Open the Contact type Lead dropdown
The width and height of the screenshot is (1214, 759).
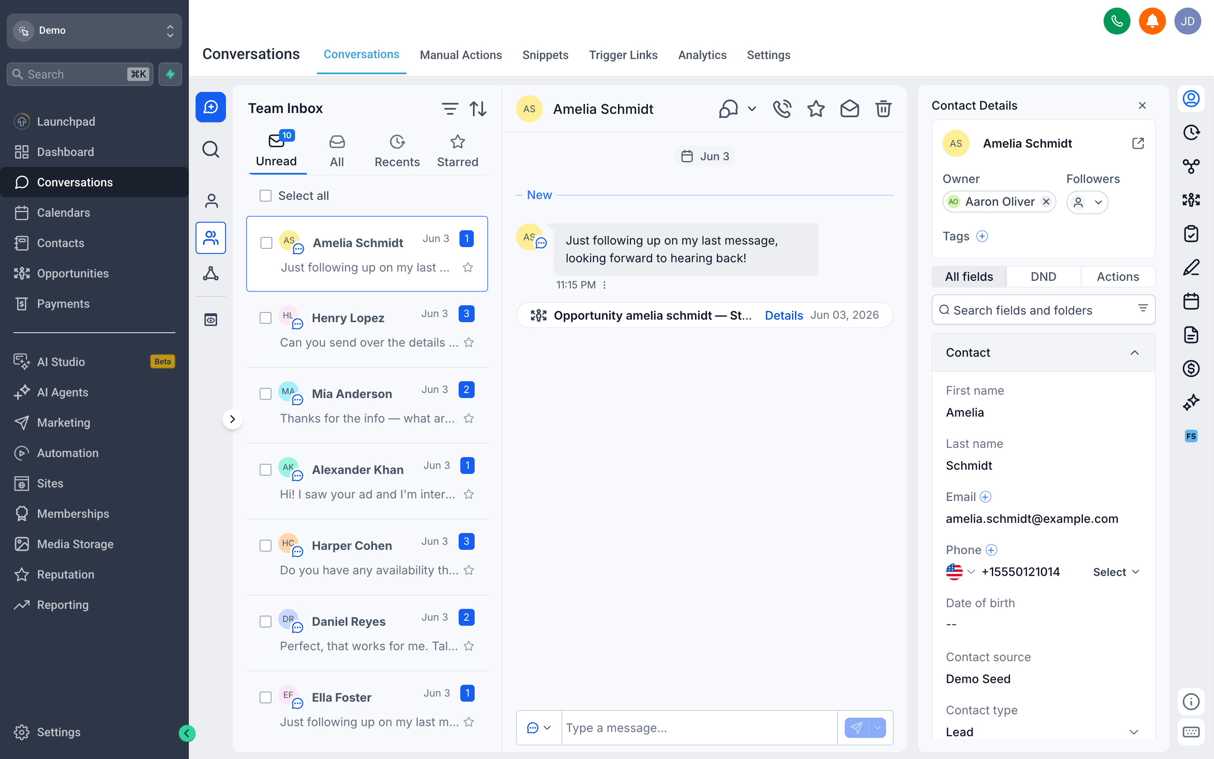click(1042, 732)
